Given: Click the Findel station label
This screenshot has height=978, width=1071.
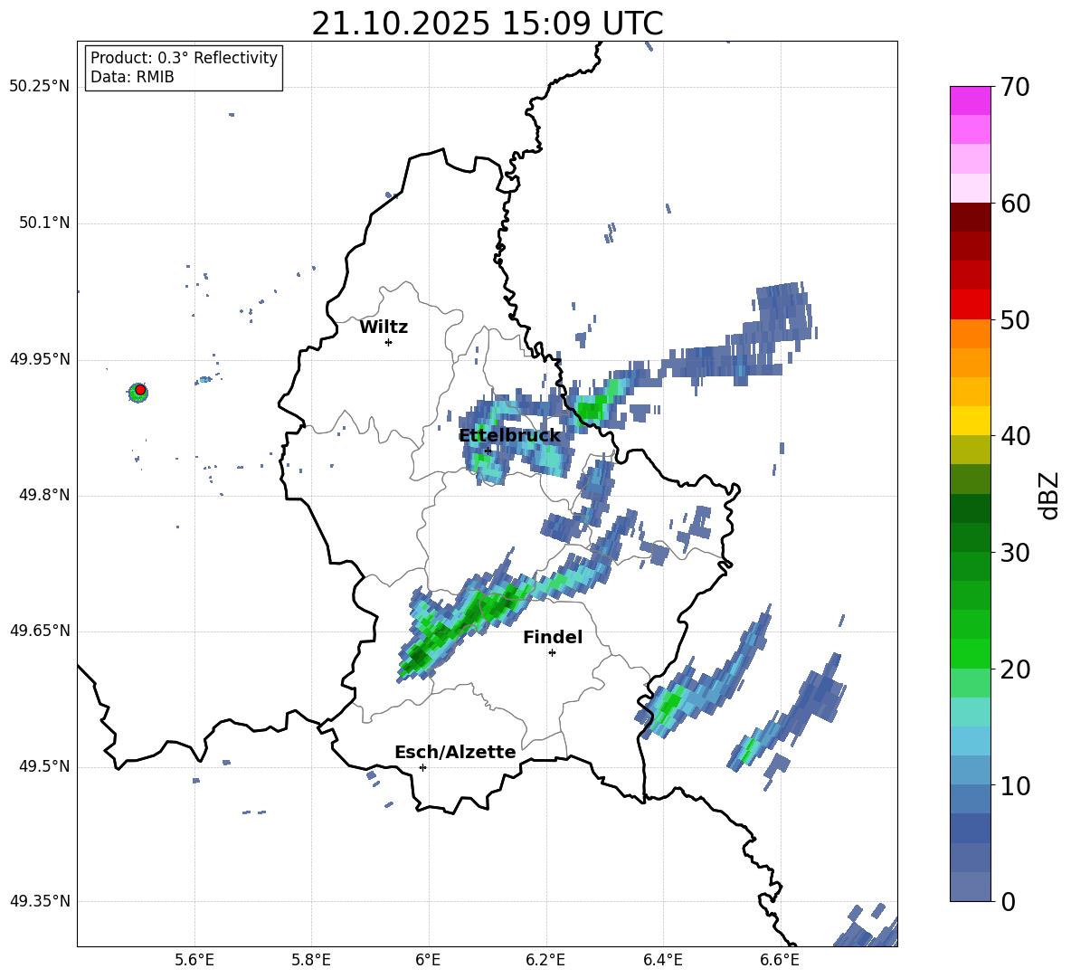Looking at the screenshot, I should tap(553, 637).
